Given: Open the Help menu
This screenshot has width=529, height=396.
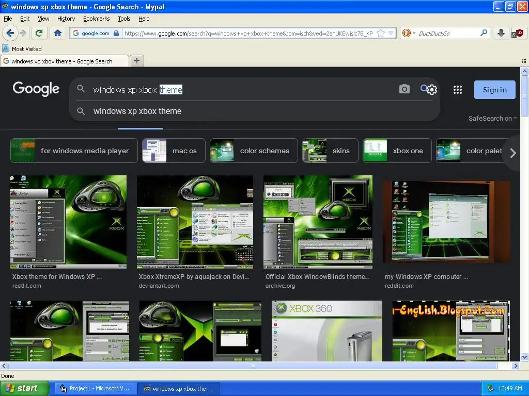Looking at the screenshot, I should [x=144, y=19].
